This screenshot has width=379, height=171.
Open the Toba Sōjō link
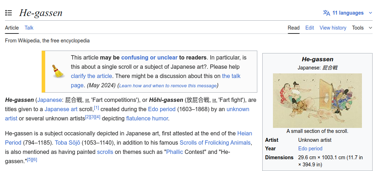(67, 143)
